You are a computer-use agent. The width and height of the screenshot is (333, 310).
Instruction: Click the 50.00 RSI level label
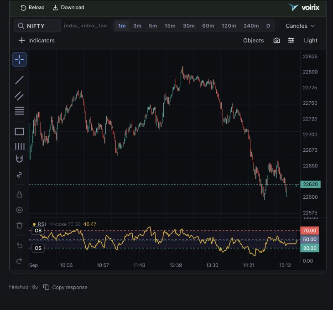310,239
